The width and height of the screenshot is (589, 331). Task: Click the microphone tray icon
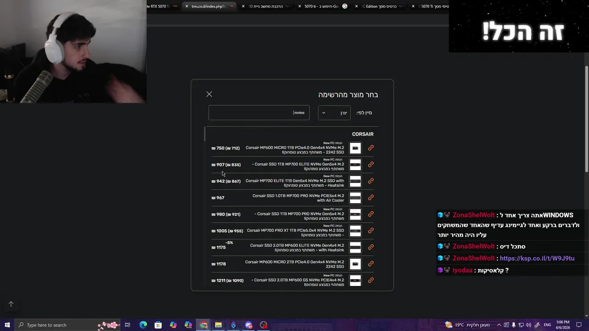(x=514, y=325)
